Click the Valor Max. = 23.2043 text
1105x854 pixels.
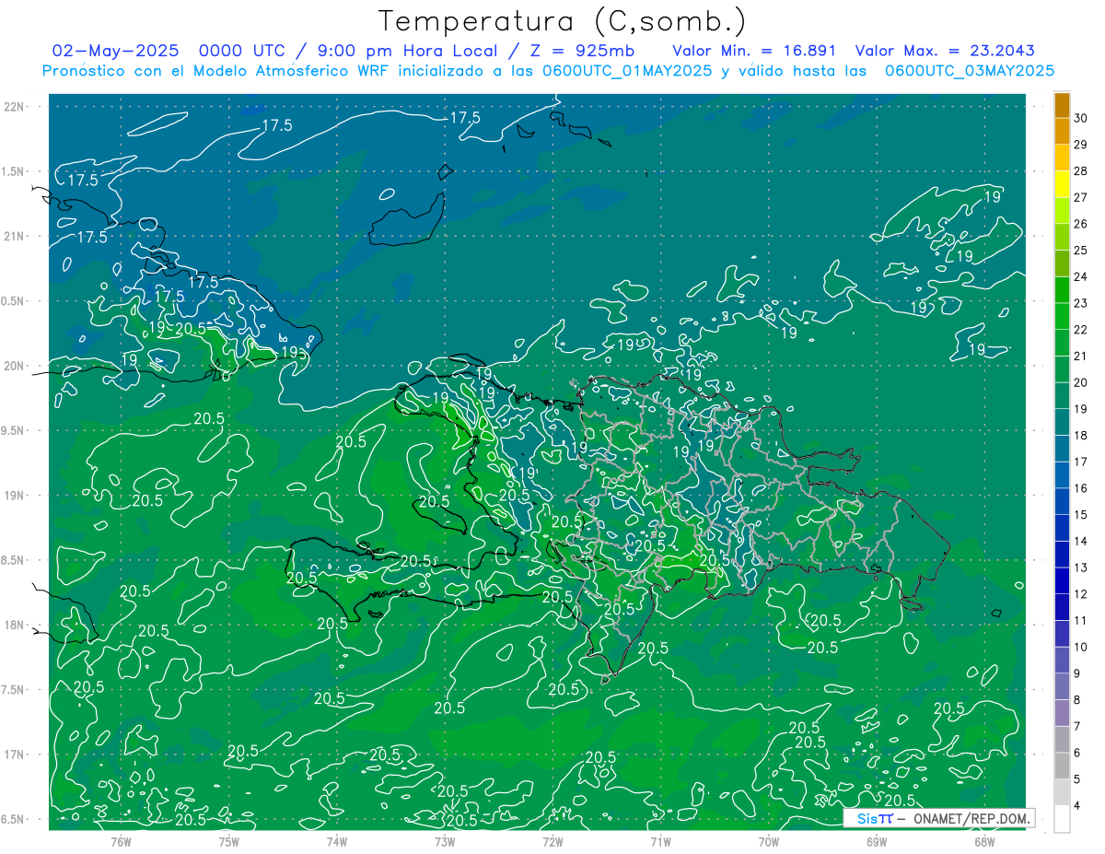click(944, 51)
